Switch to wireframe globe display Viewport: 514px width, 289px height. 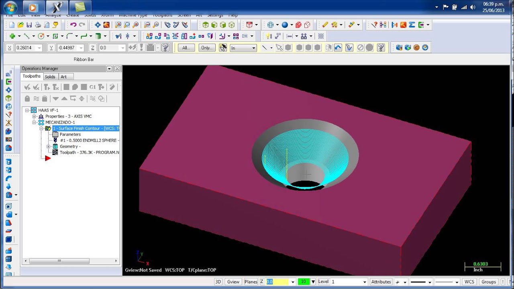coord(270,25)
